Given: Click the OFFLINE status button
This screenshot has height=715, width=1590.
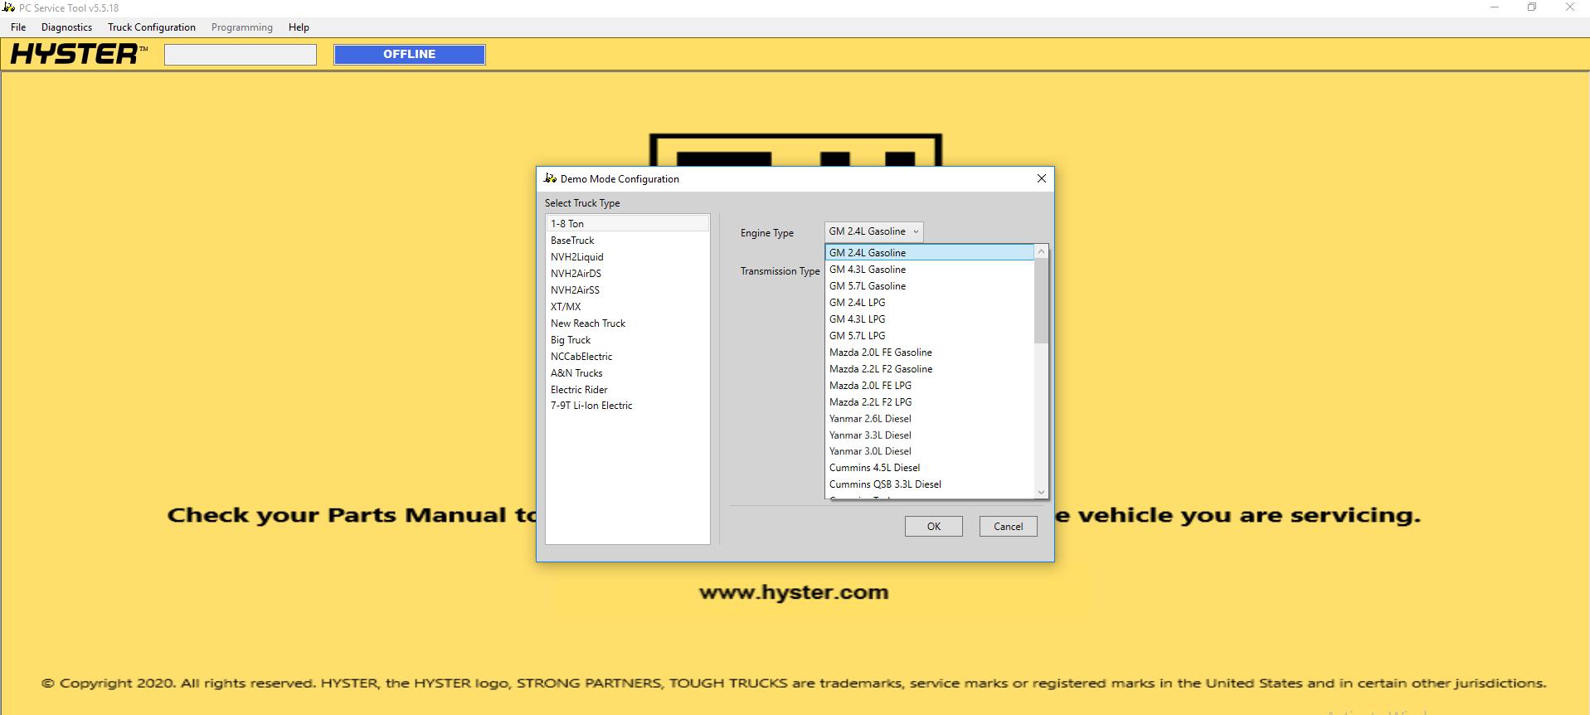Looking at the screenshot, I should point(410,55).
